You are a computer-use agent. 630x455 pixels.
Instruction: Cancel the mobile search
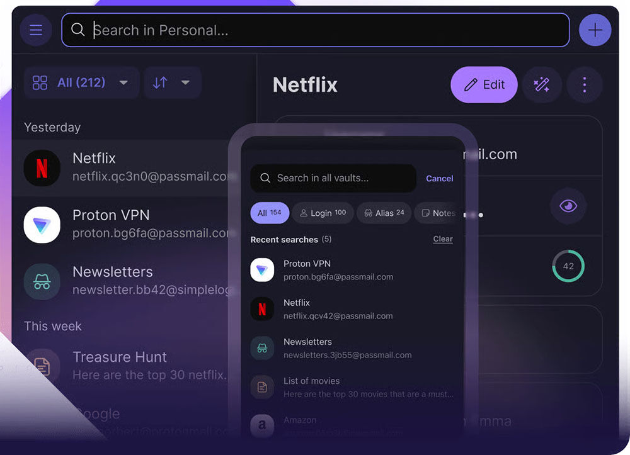pyautogui.click(x=440, y=179)
